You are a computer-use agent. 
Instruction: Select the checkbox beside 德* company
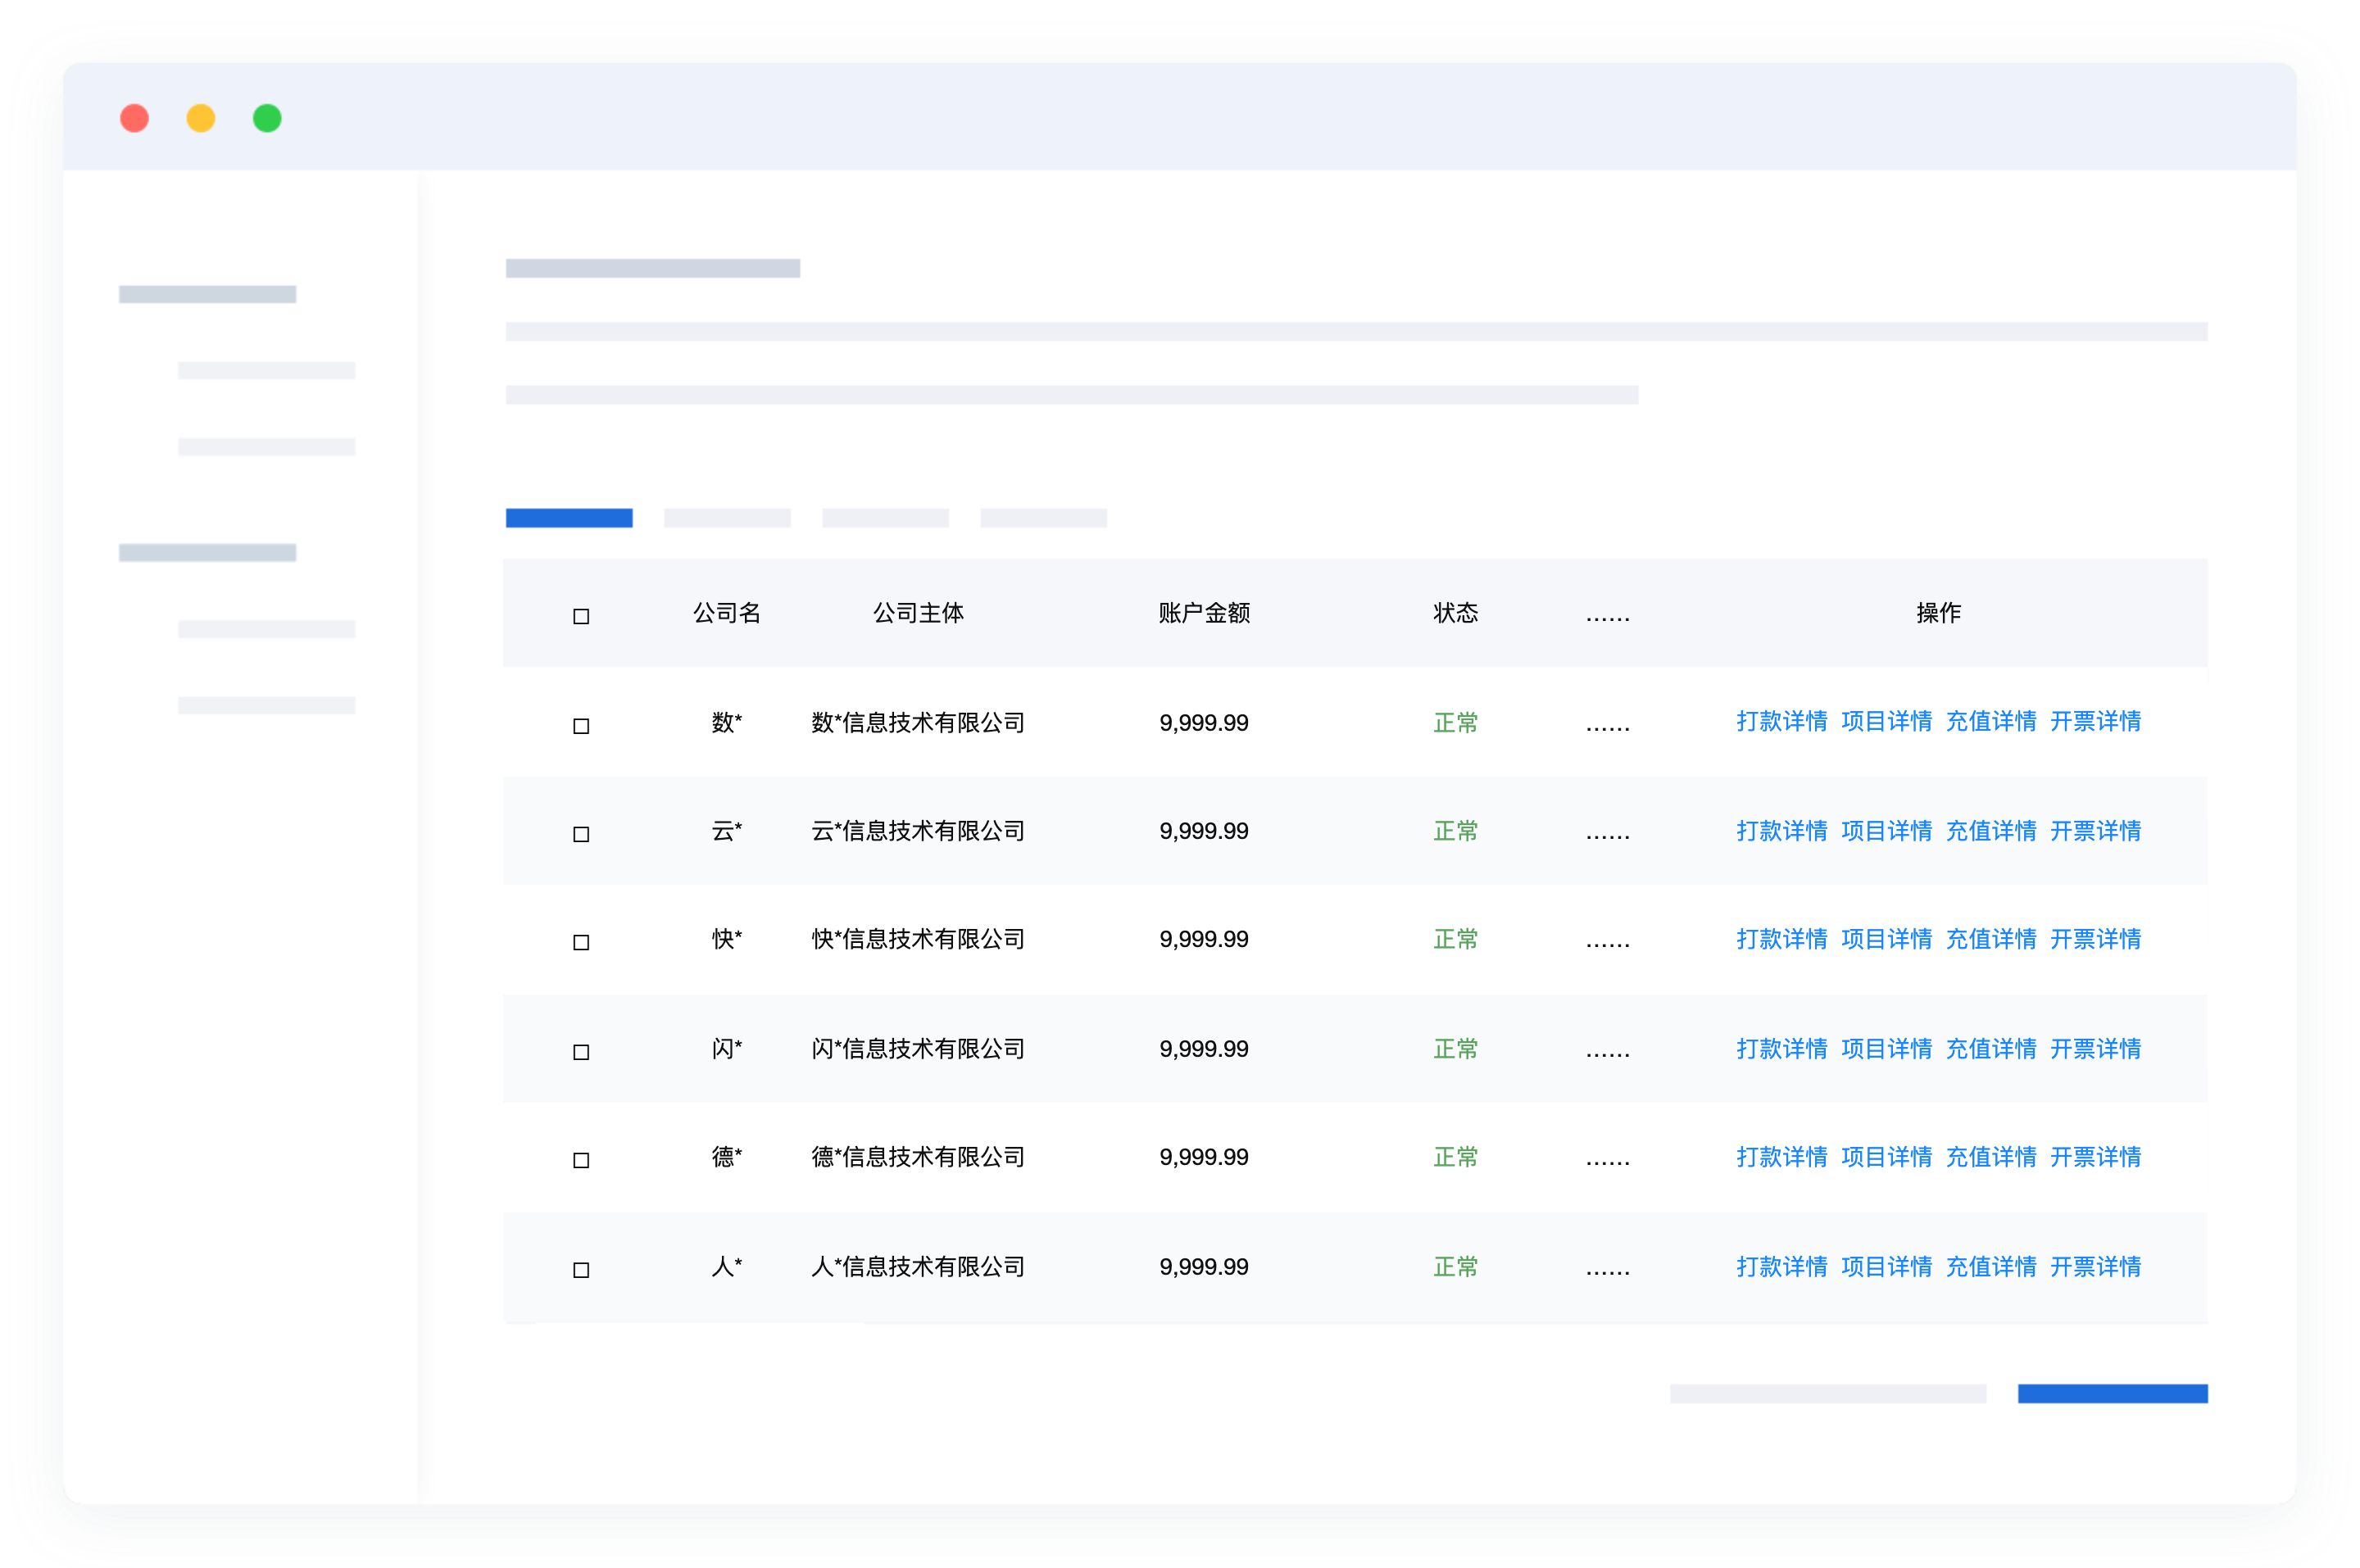(x=581, y=1160)
